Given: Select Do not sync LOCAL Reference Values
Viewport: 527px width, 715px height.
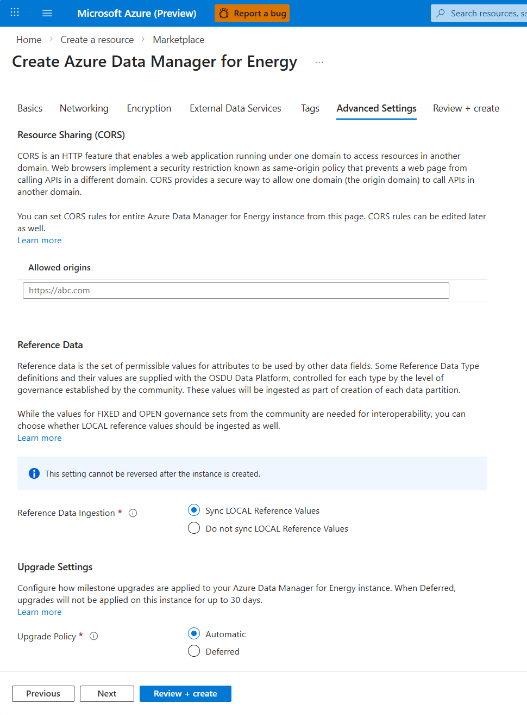Looking at the screenshot, I should tap(194, 528).
